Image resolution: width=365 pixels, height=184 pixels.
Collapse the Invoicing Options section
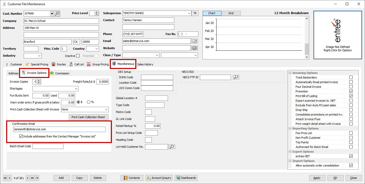click(x=290, y=73)
